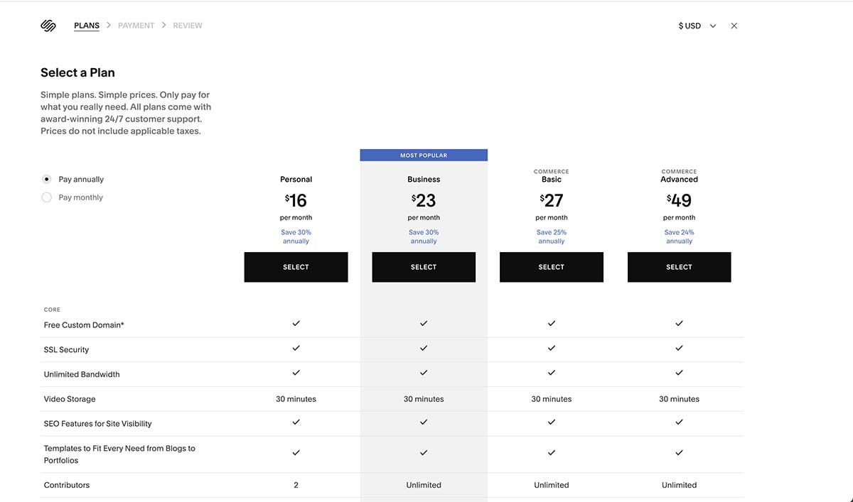This screenshot has width=853, height=502.
Task: Expand the currency selector arrow
Action: coord(713,25)
